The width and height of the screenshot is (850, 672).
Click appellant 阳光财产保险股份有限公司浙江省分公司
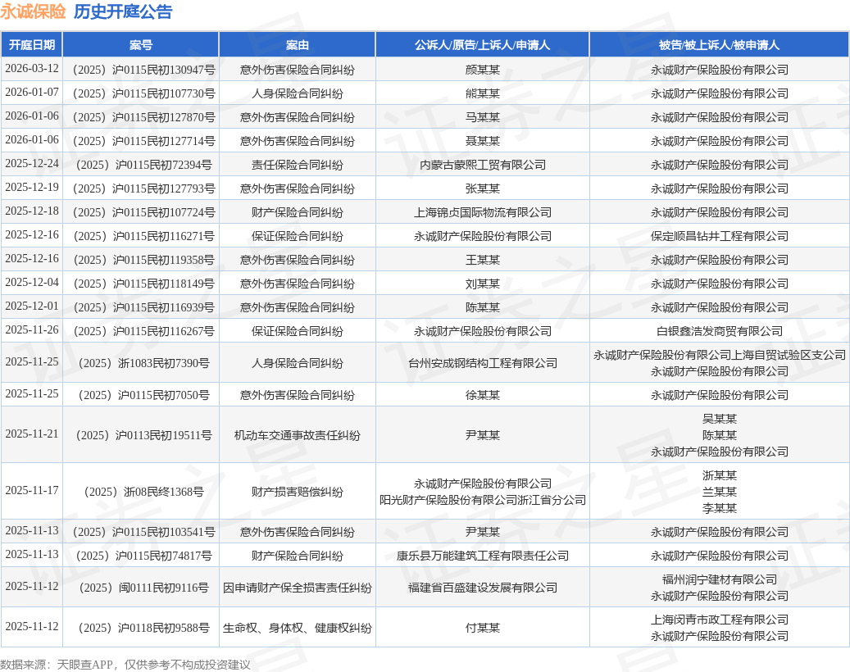[x=483, y=500]
